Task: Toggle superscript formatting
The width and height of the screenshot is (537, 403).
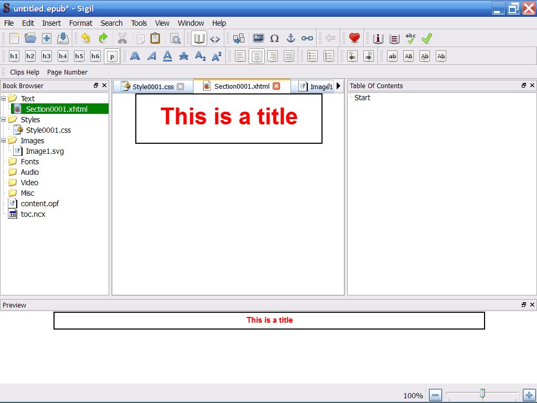Action: point(217,56)
